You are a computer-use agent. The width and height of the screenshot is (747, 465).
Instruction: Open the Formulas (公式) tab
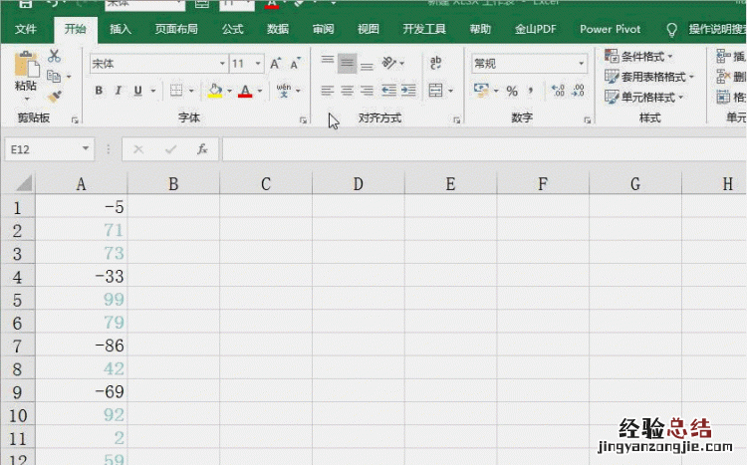[232, 30]
